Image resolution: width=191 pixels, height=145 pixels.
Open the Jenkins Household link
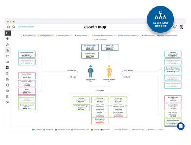pyautogui.click(x=26, y=27)
